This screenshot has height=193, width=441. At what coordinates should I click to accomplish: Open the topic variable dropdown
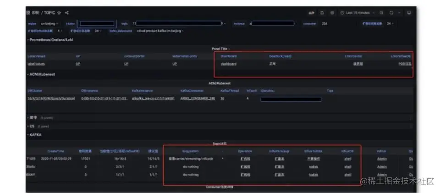179,24
